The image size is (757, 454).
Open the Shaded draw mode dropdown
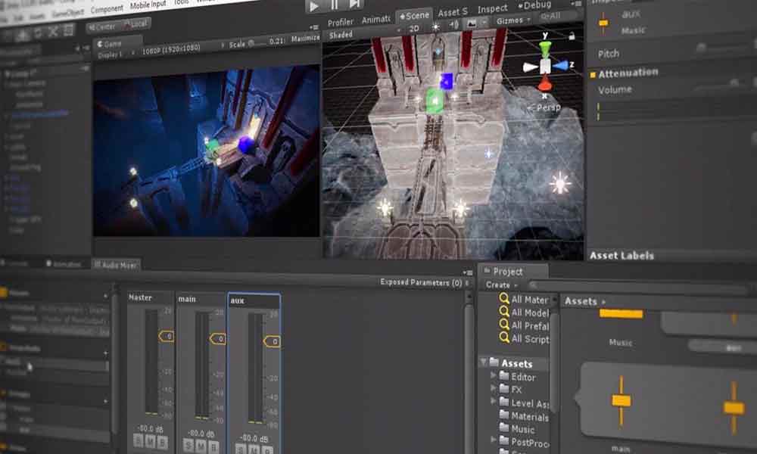click(x=342, y=35)
